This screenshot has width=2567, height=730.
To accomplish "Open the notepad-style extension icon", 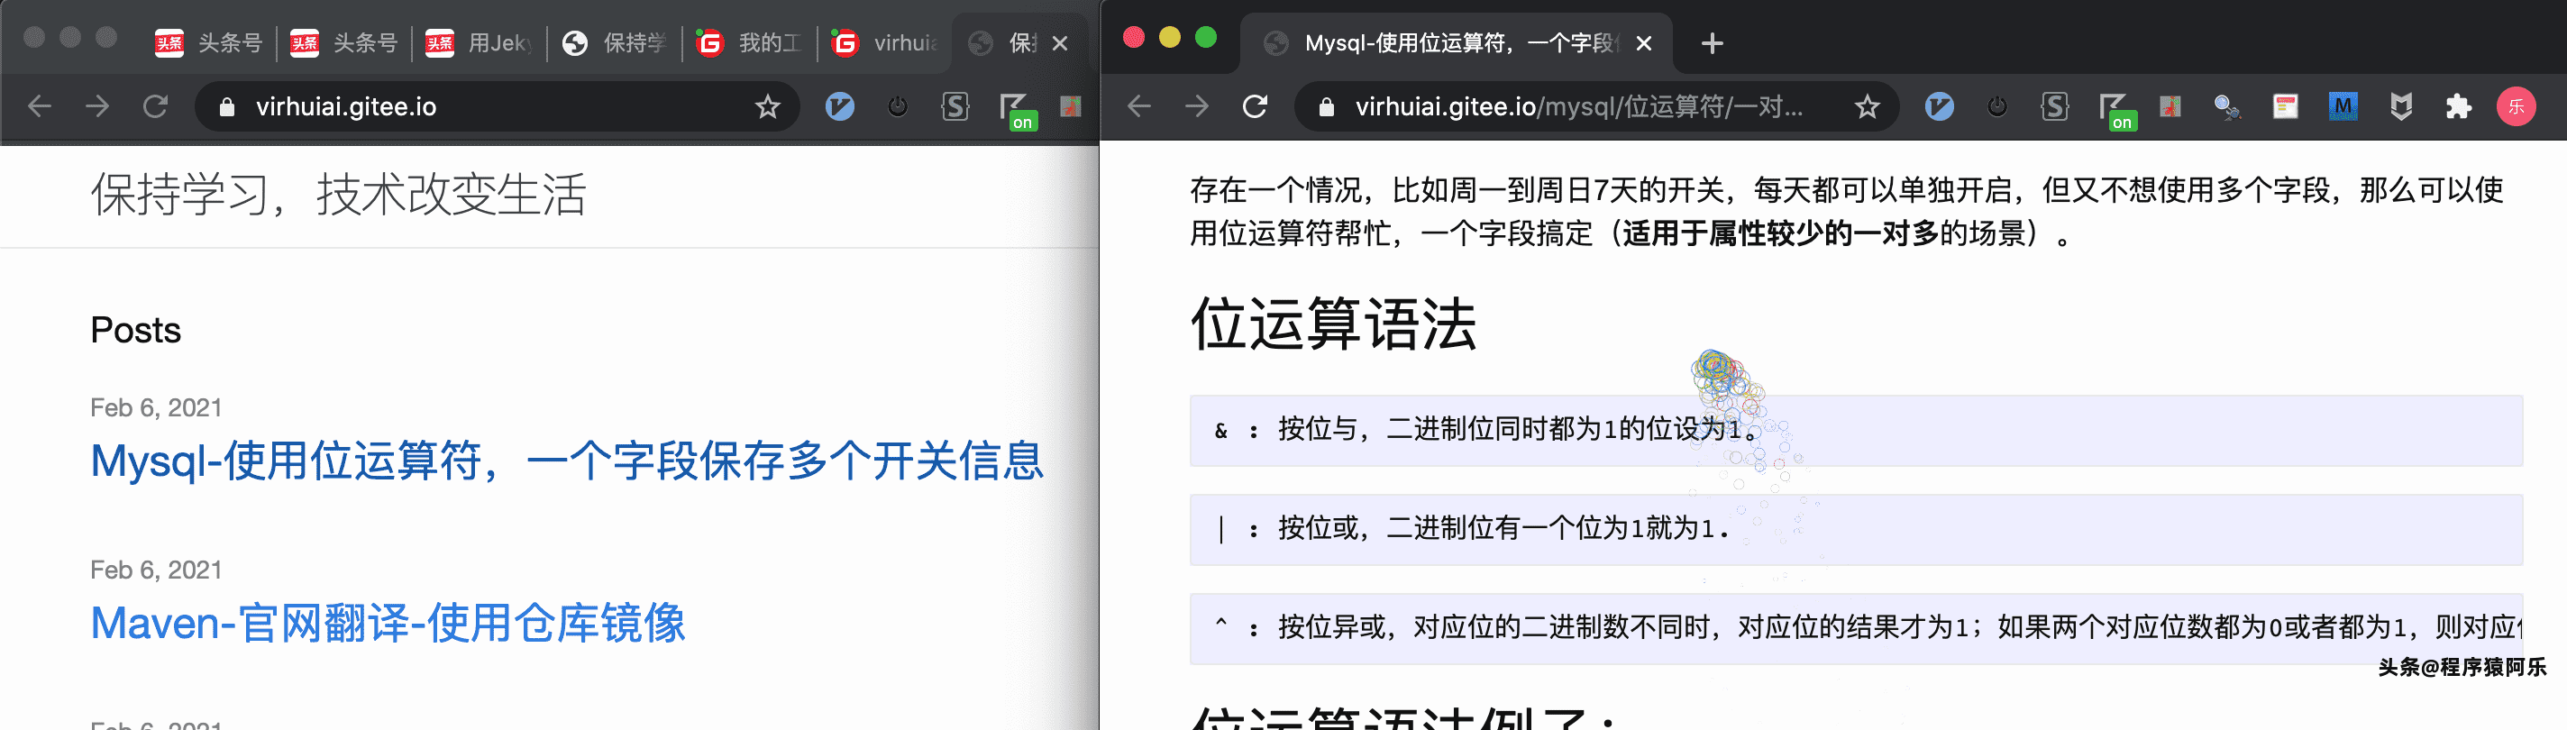I will point(2285,106).
